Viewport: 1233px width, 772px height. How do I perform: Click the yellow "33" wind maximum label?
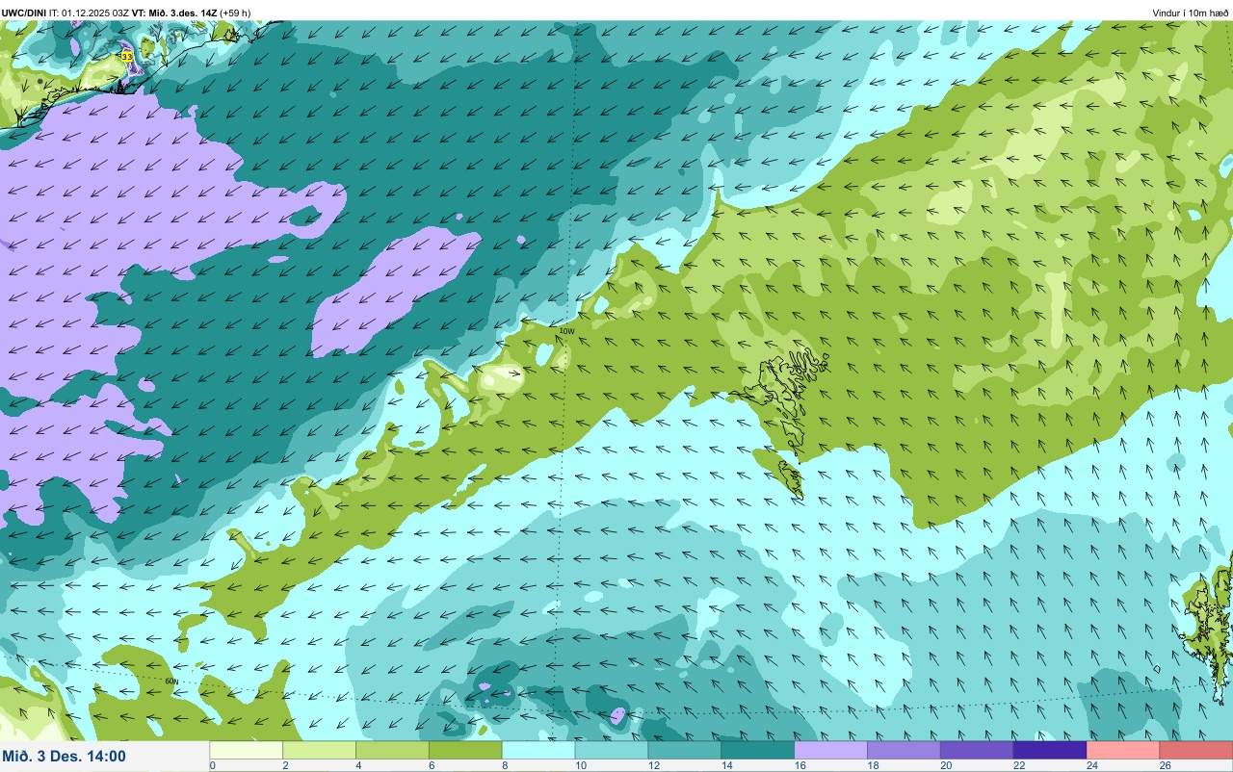pos(127,57)
